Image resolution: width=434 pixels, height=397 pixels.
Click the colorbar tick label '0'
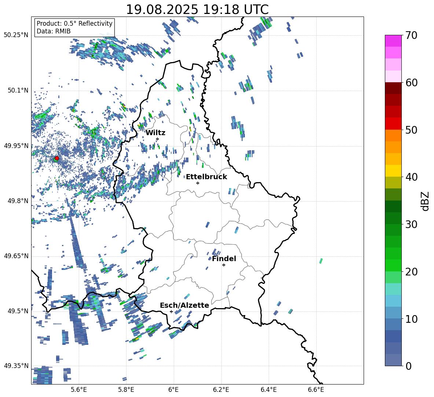click(x=408, y=366)
